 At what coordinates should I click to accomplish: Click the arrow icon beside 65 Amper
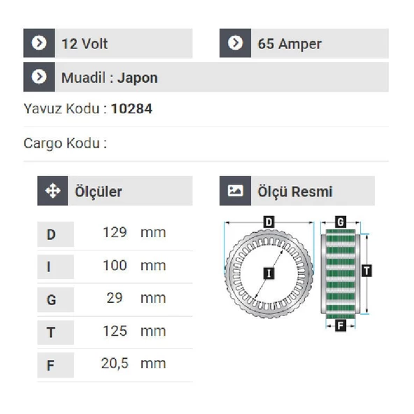tap(235, 43)
